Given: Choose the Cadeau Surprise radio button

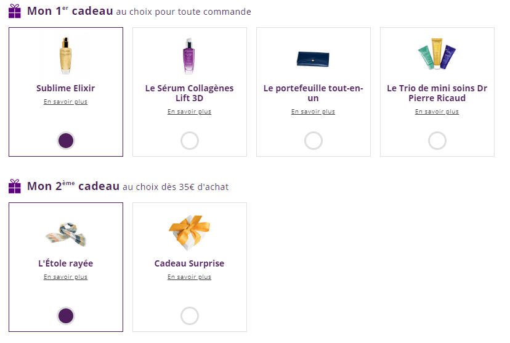Looking at the screenshot, I should (x=190, y=316).
